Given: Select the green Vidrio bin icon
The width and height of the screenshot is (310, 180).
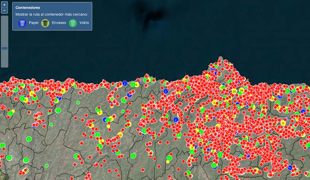Looking at the screenshot, I should 73,23.
